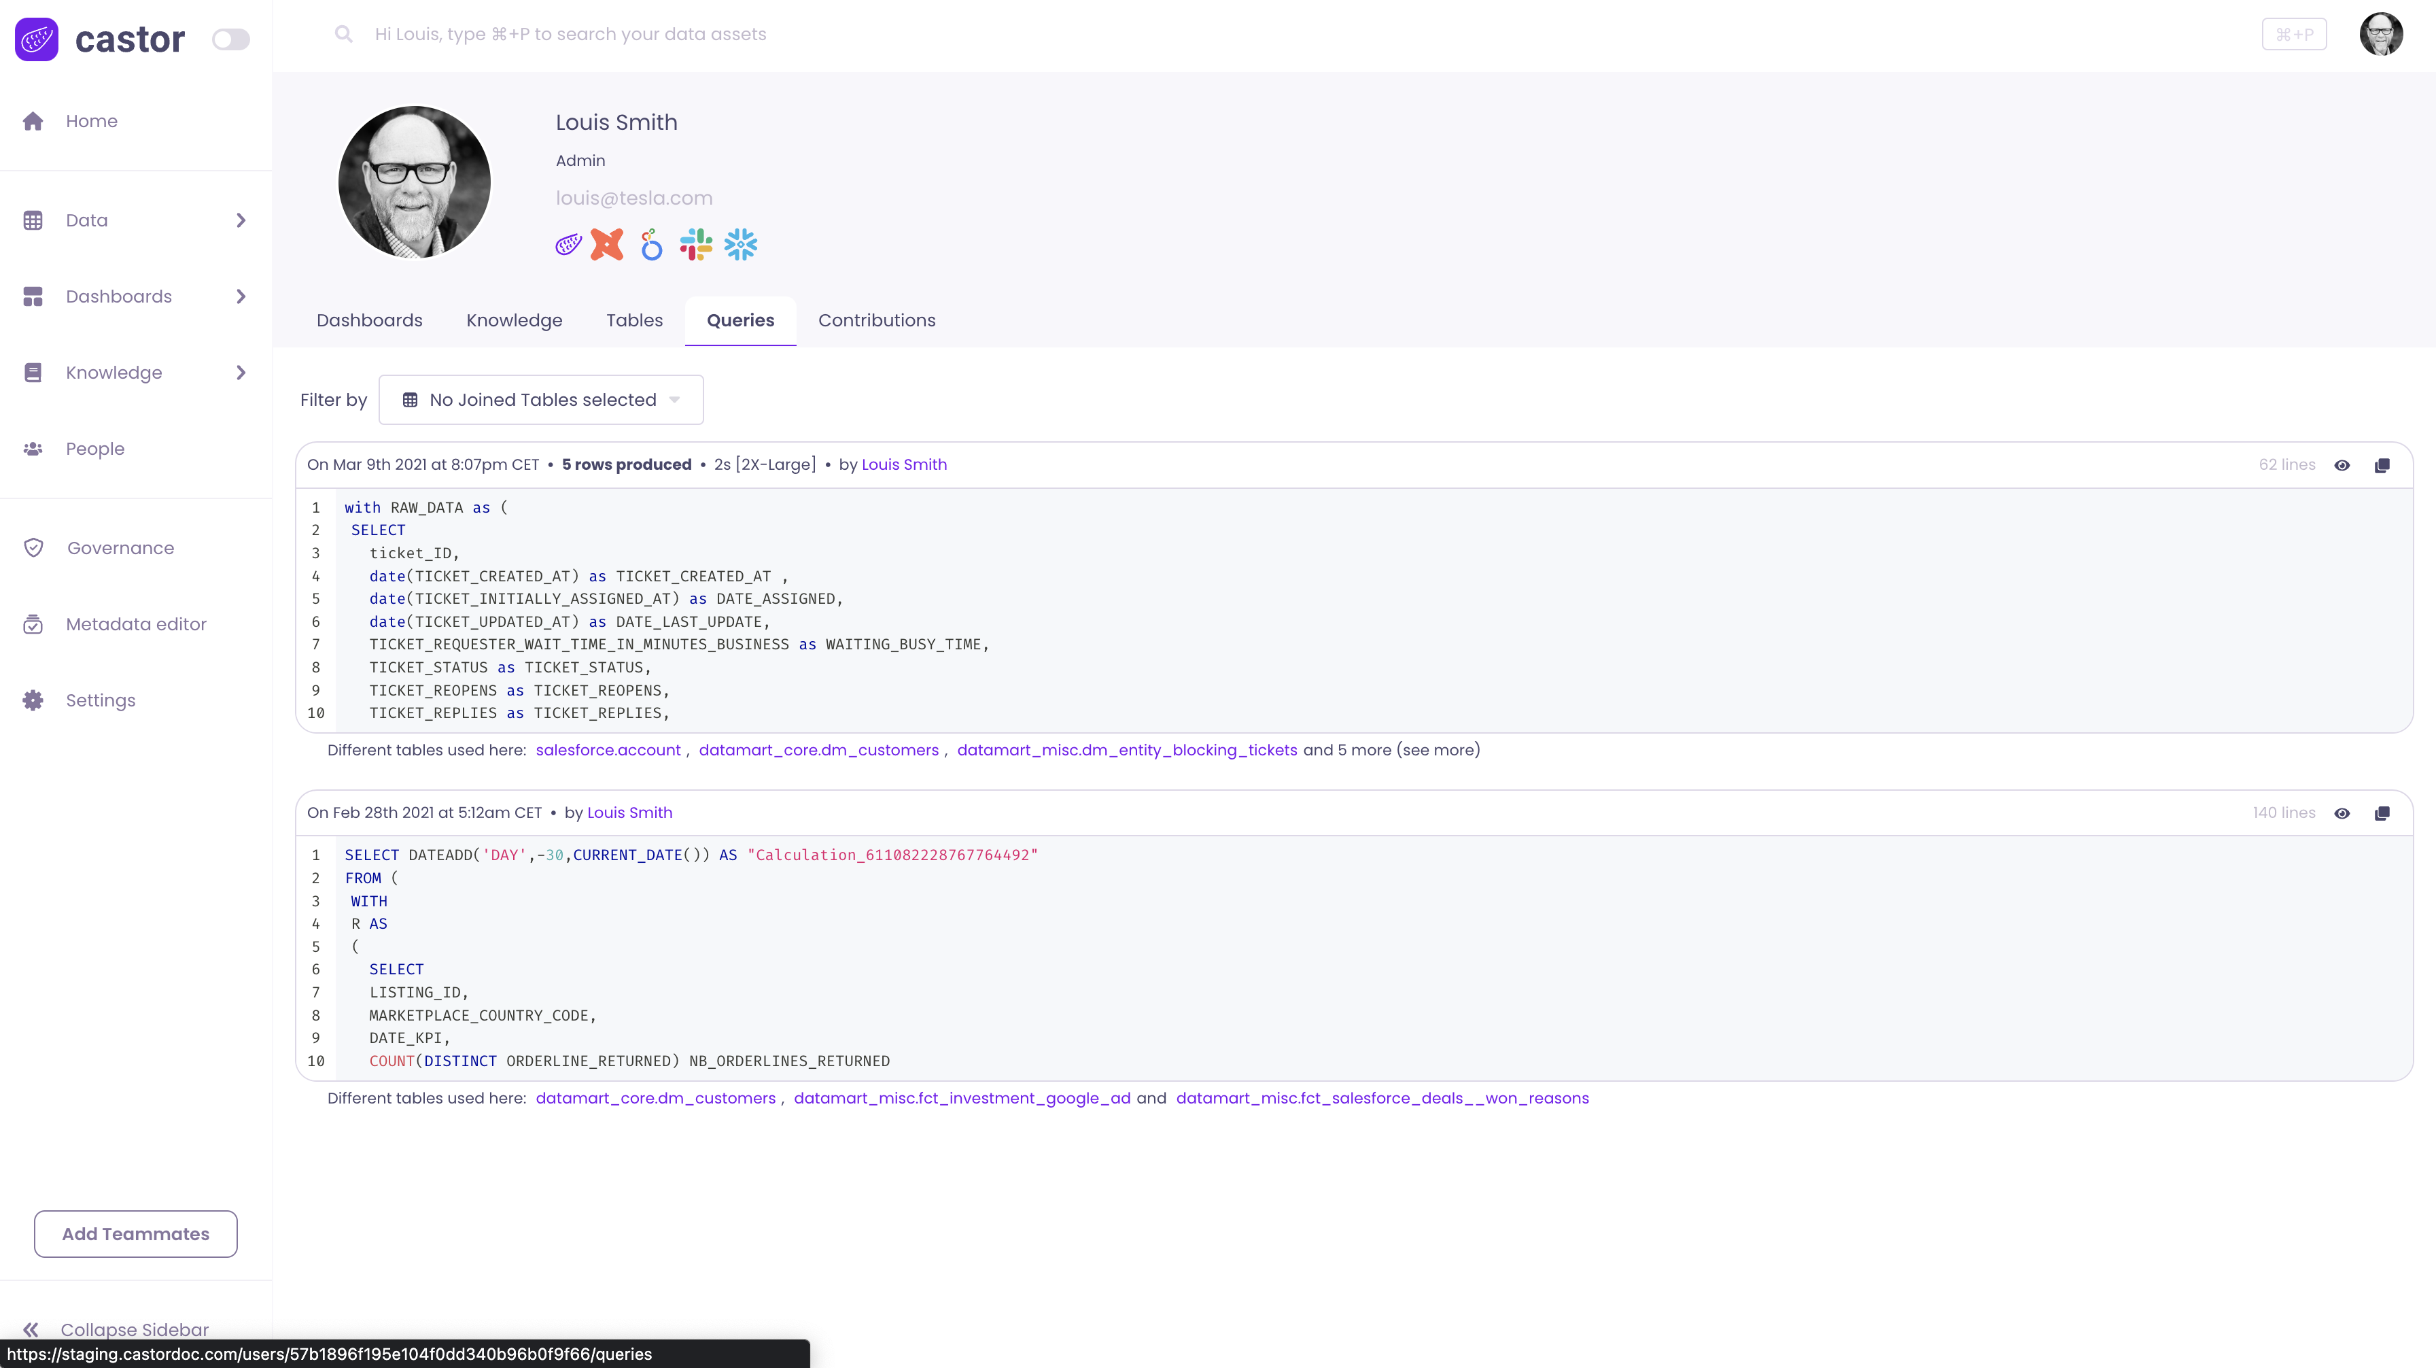
Task: Toggle the switch next to castor logo
Action: click(230, 39)
